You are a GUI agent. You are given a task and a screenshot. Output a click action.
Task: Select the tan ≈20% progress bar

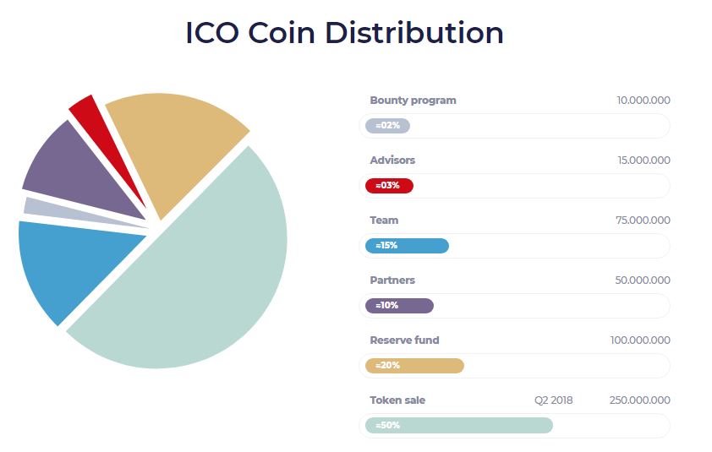(414, 365)
